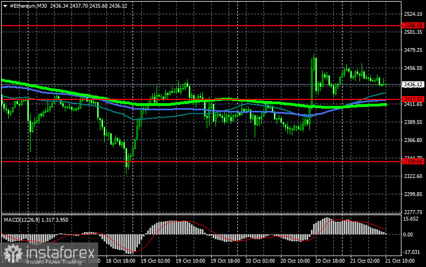The height and width of the screenshot is (267, 426).
Task: Click the 2411.65 price axis label
Action: pos(413,104)
